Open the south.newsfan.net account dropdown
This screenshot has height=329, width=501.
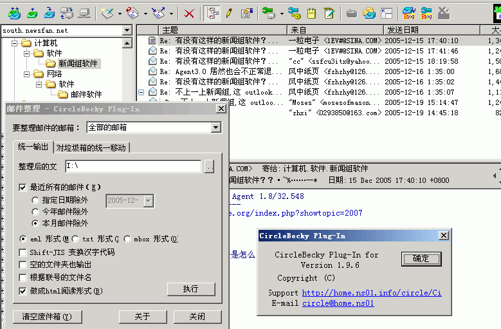(127, 30)
